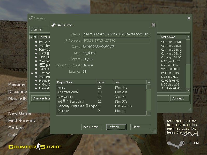Select server last played Pt 17 lis 07:19
207x155 pixels.
pyautogui.click(x=170, y=73)
